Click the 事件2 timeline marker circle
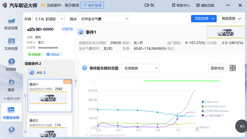247x139 pixels. coord(25,132)
